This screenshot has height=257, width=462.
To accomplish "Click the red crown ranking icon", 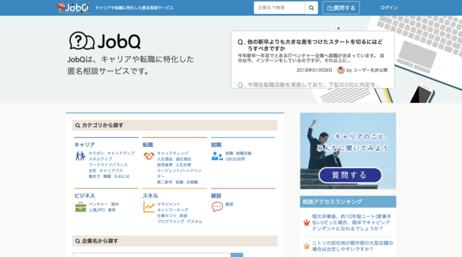I will pos(306,223).
